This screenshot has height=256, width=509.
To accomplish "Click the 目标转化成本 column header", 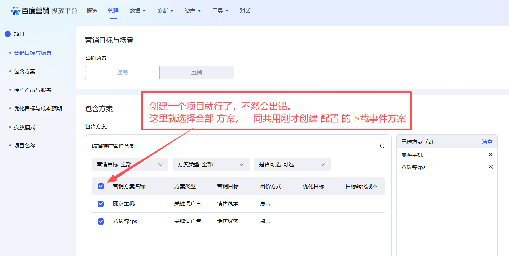I will (x=362, y=186).
